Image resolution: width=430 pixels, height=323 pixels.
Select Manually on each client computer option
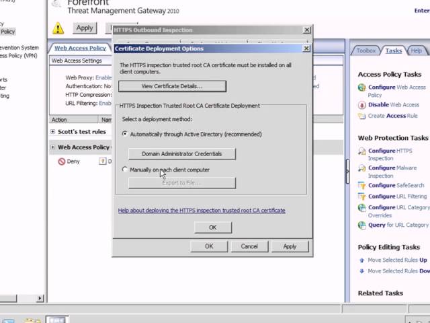[125, 170]
